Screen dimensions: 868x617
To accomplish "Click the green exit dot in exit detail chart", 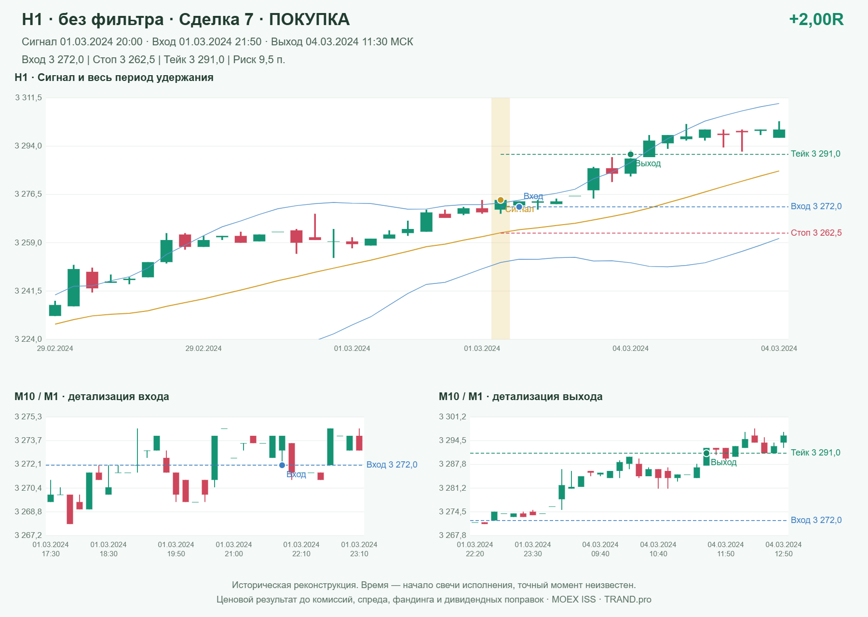I will (x=706, y=453).
